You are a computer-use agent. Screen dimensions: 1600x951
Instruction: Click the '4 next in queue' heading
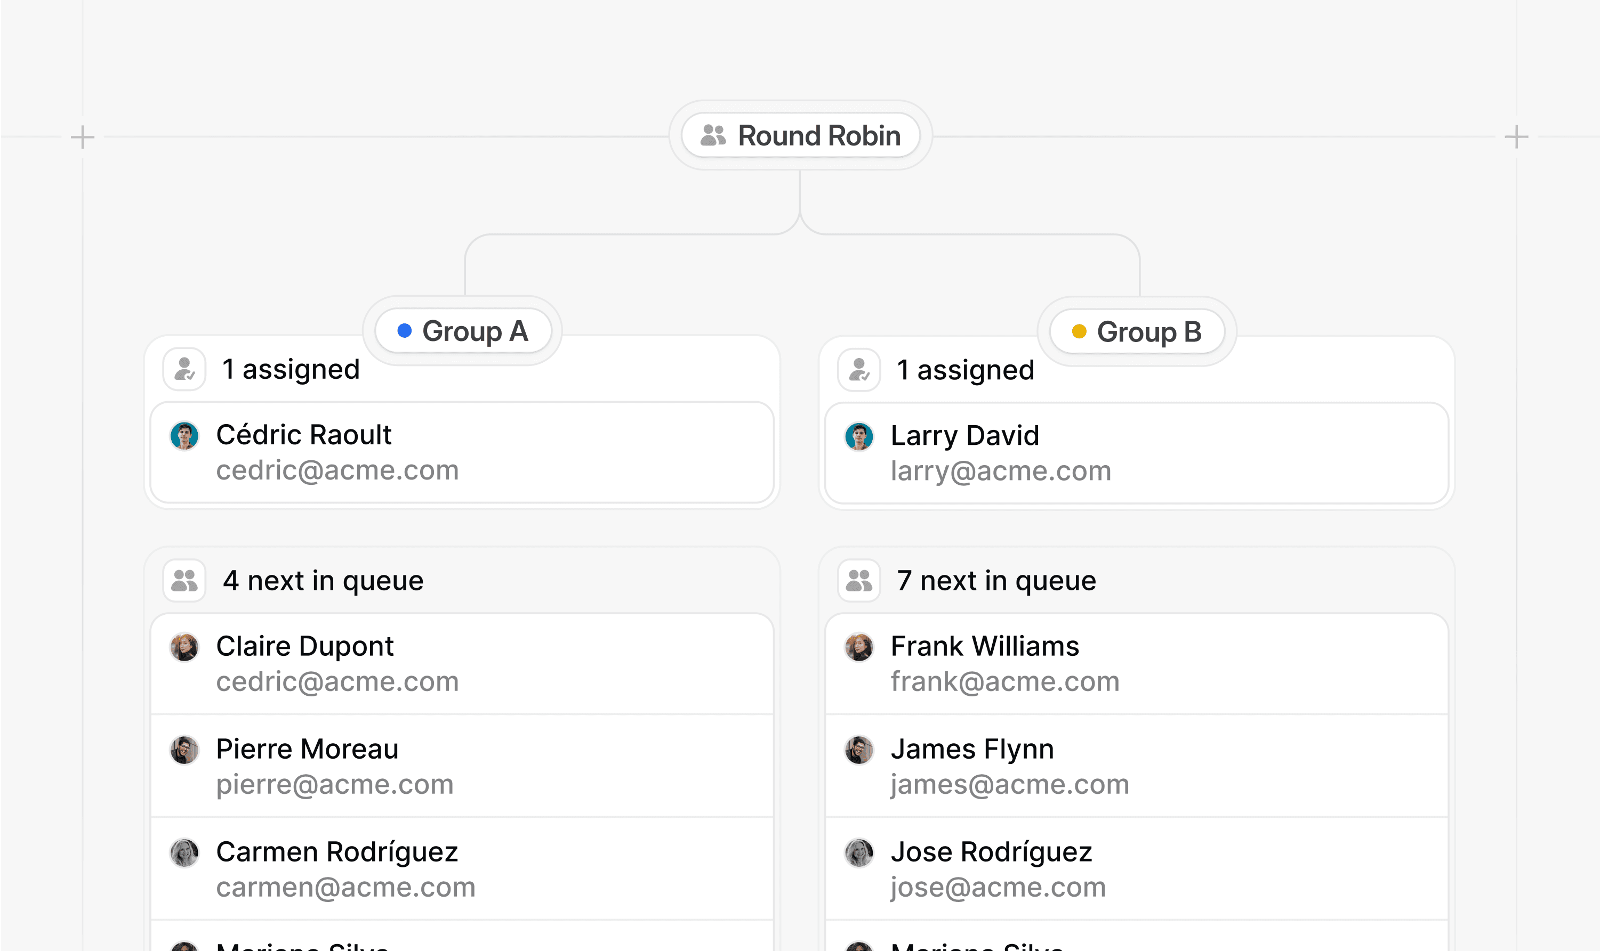coord(323,581)
